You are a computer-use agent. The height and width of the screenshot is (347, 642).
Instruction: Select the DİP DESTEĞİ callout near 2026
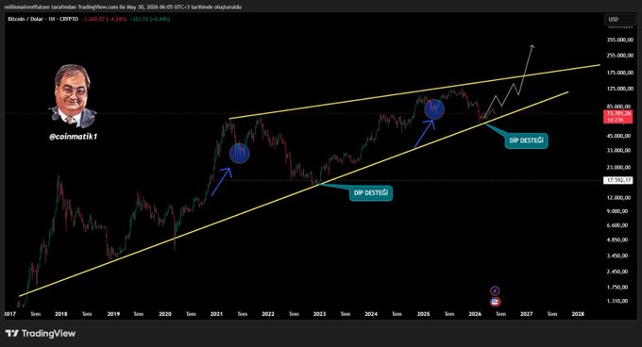pos(526,140)
